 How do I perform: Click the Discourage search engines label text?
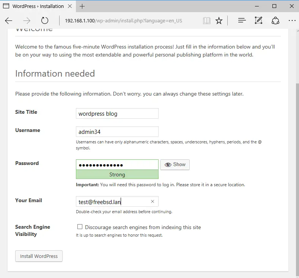(143, 227)
